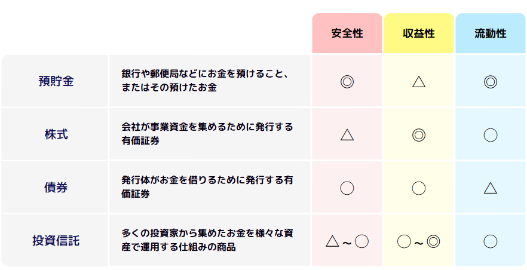Image resolution: width=527 pixels, height=270 pixels.
Task: Click the double circle for 預貯金 流動性
Action: (491, 82)
